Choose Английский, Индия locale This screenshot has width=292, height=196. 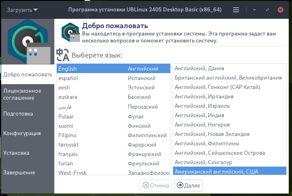coord(230,115)
